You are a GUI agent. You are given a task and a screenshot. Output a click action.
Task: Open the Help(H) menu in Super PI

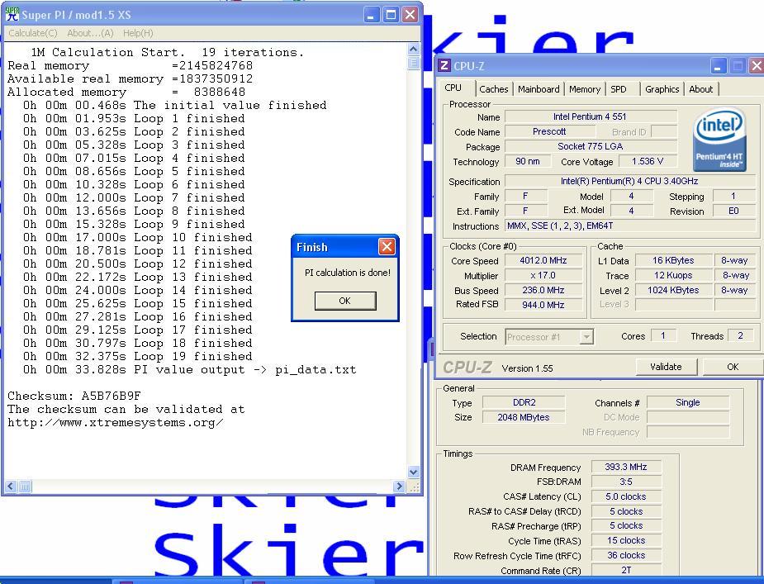138,33
